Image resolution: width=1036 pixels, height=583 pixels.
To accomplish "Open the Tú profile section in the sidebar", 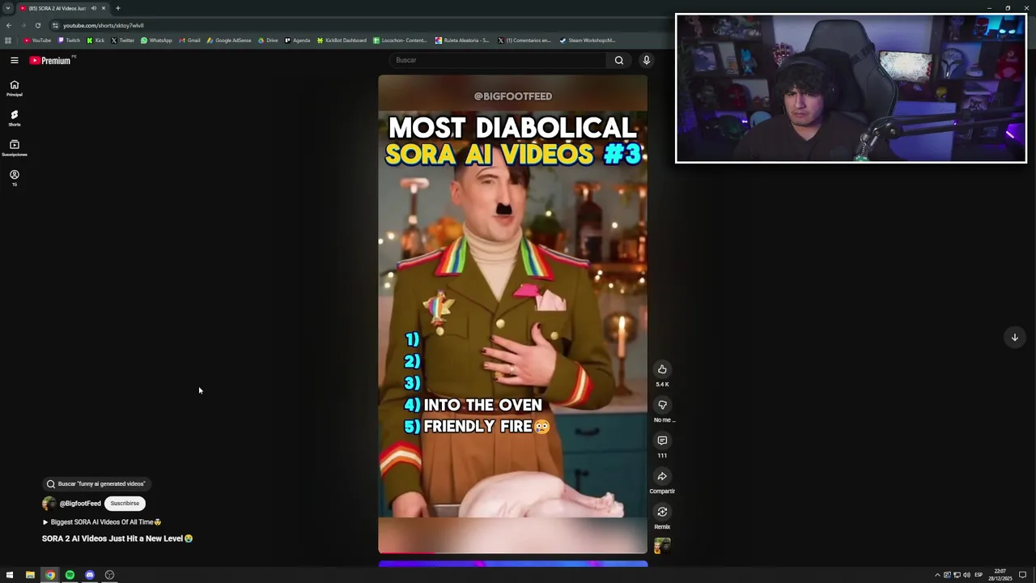I will 14,178.
